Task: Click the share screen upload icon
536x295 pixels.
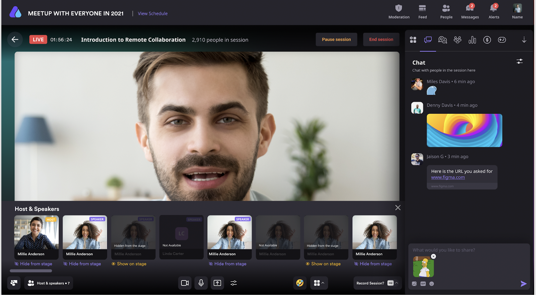Action: [217, 283]
